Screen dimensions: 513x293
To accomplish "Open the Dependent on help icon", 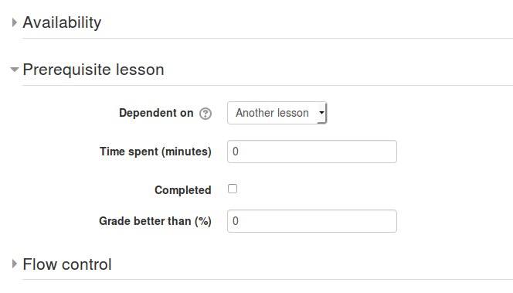I will pos(206,114).
